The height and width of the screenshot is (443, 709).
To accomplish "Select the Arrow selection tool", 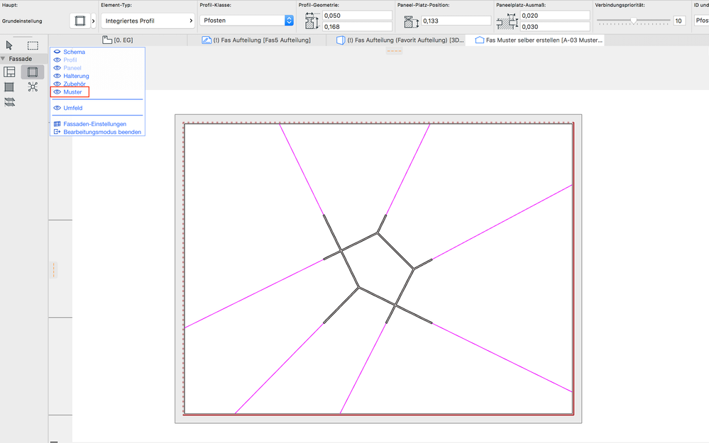I will 9,45.
